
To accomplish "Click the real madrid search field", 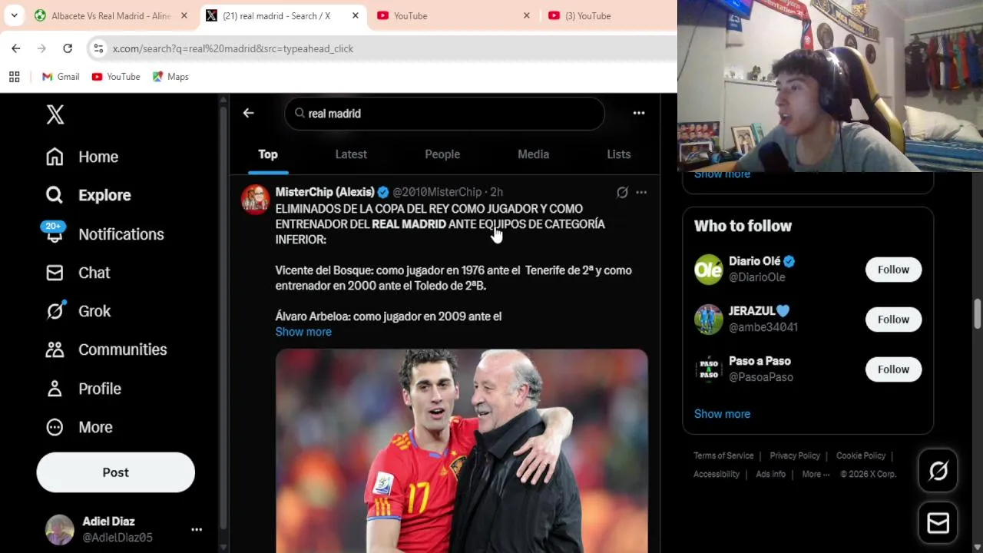I will pyautogui.click(x=445, y=114).
